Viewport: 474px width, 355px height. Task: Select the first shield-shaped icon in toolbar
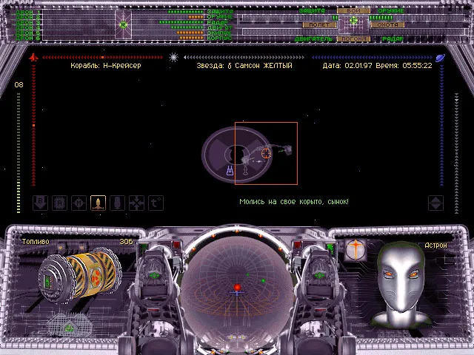tap(41, 202)
